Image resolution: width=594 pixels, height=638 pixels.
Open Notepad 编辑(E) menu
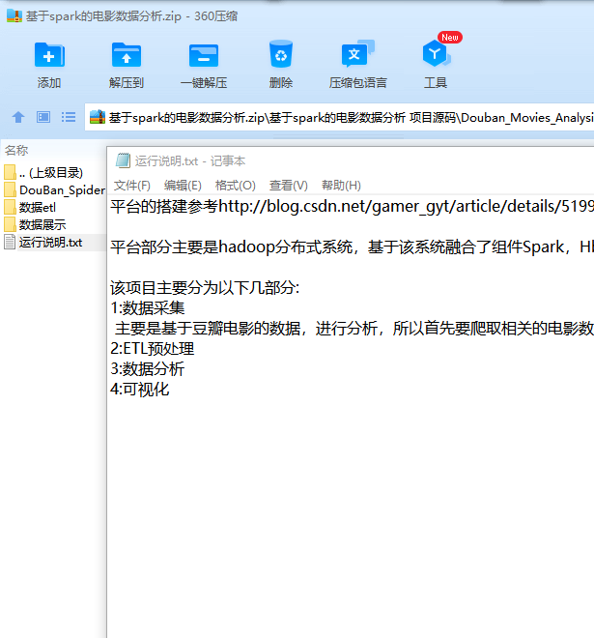point(183,186)
